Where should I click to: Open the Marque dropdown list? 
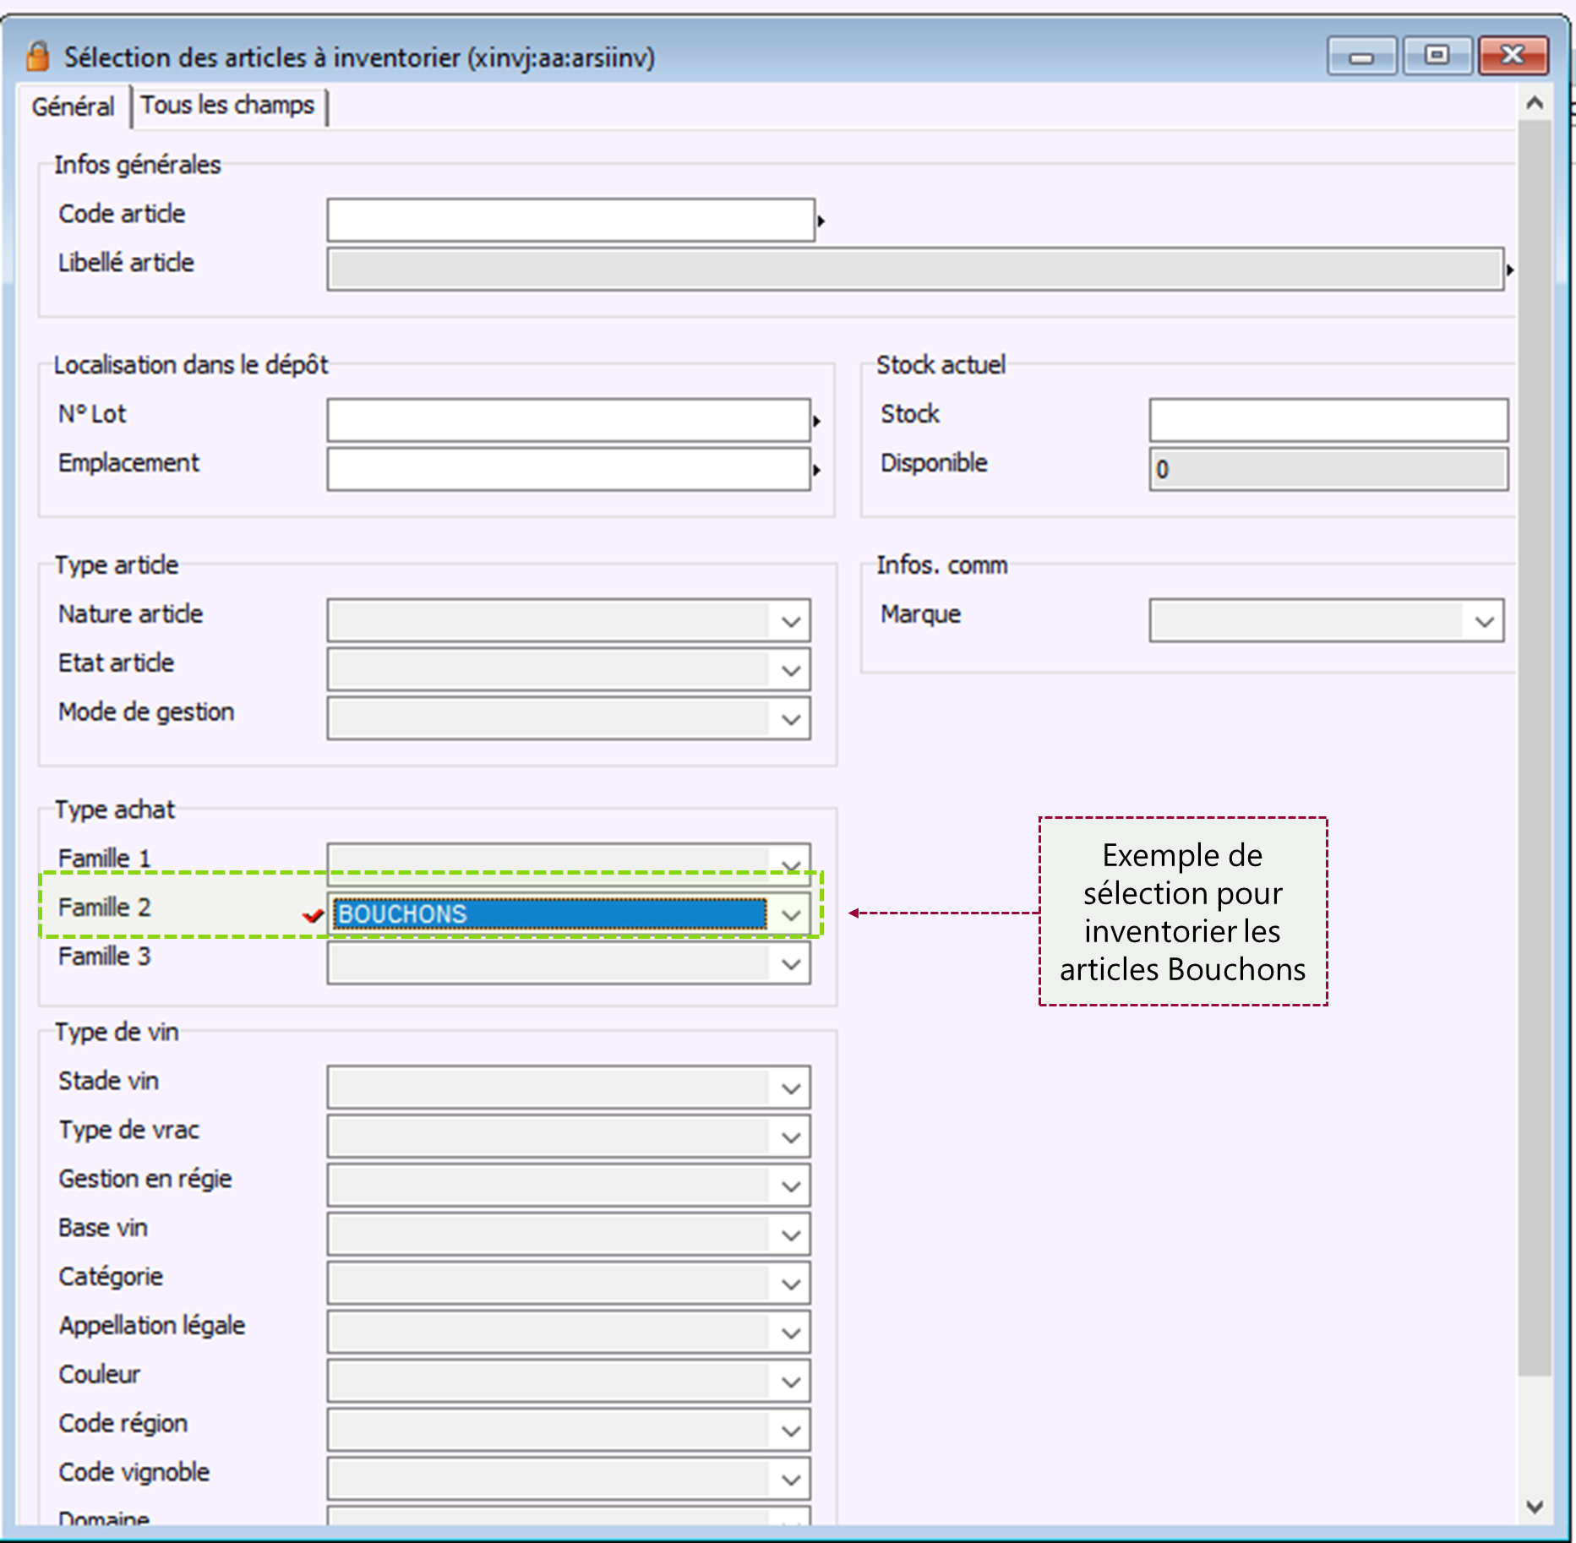pos(1483,622)
